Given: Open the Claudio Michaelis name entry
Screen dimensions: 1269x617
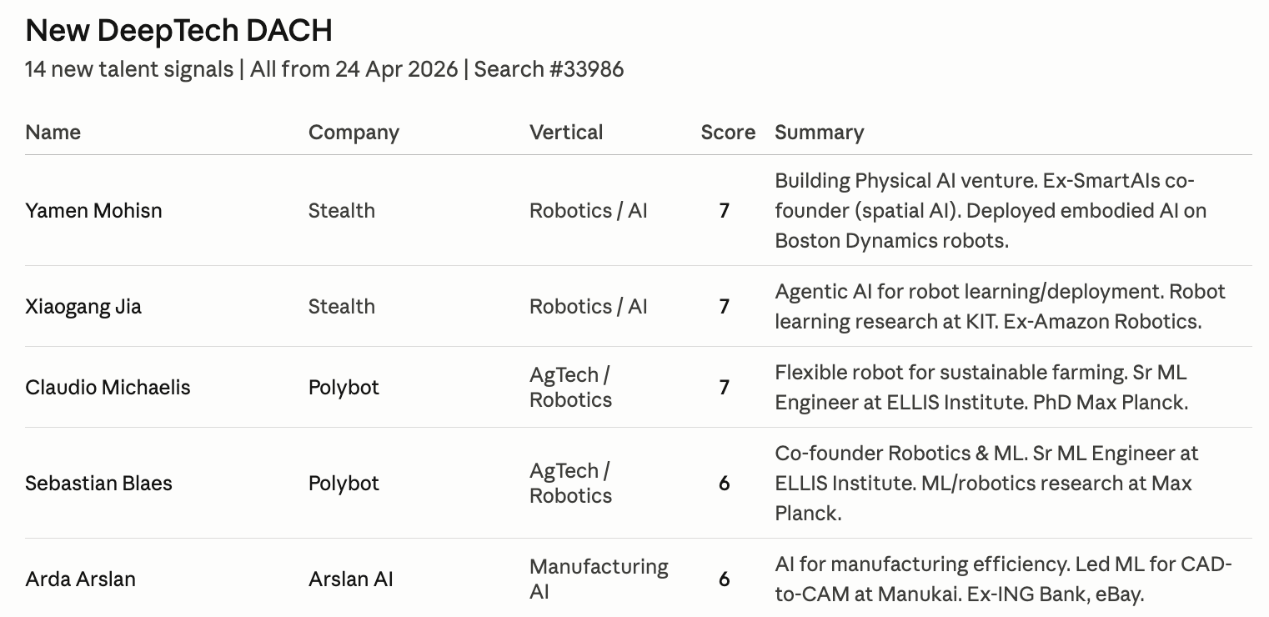Looking at the screenshot, I should (108, 388).
